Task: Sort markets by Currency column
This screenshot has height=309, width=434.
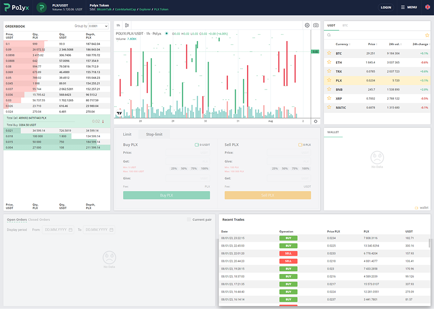Action: [x=343, y=44]
